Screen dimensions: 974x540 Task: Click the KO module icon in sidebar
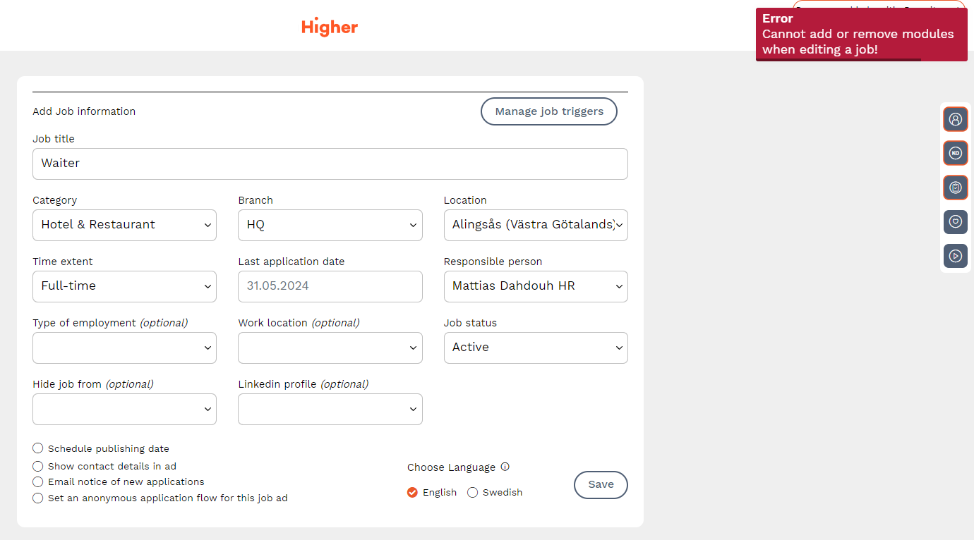(955, 153)
